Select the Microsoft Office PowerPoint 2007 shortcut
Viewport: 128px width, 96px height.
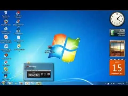click(6, 39)
